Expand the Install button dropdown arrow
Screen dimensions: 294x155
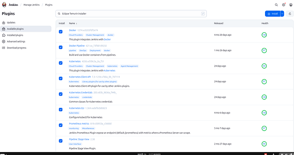coord(282,14)
